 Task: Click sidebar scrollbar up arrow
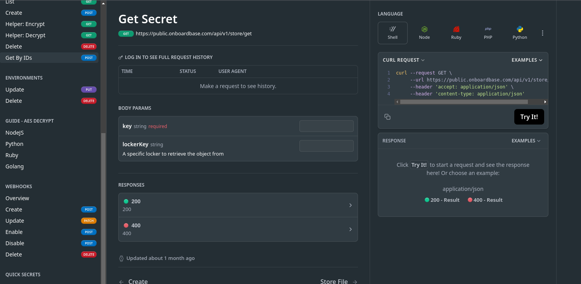[x=103, y=3]
